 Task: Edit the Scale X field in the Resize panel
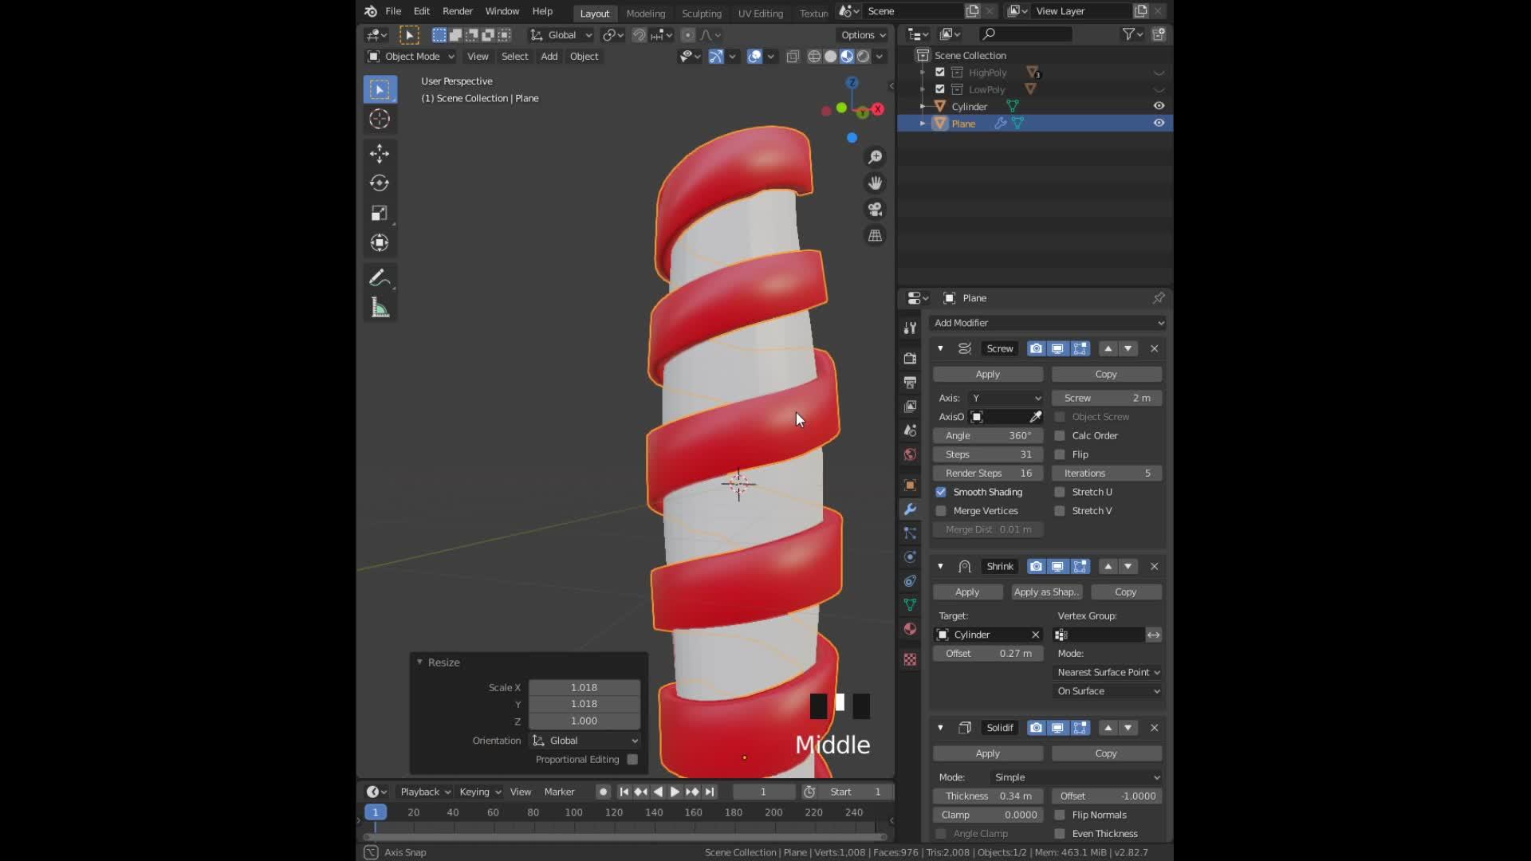pyautogui.click(x=584, y=687)
